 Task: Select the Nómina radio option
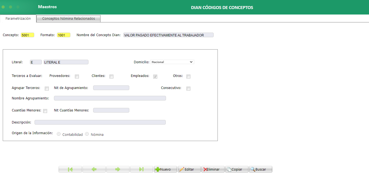click(x=87, y=134)
